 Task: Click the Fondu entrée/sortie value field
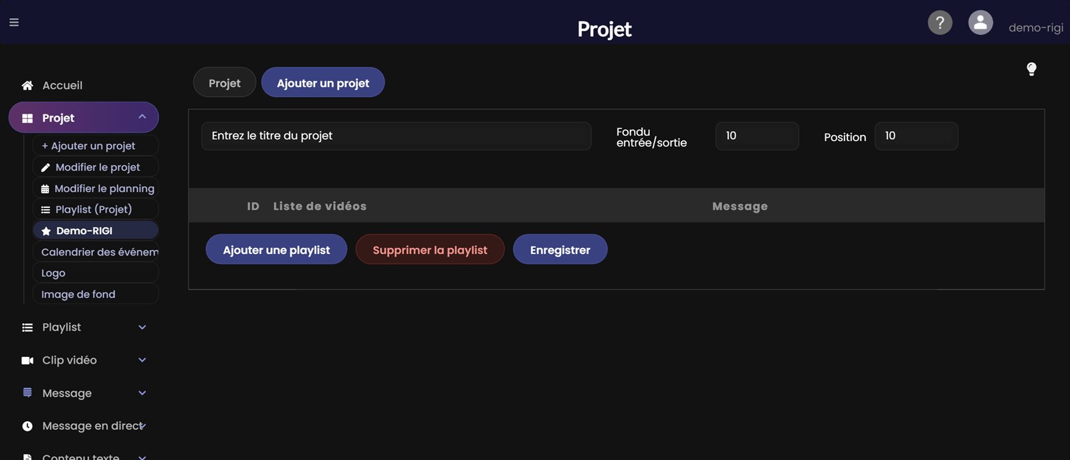(757, 136)
